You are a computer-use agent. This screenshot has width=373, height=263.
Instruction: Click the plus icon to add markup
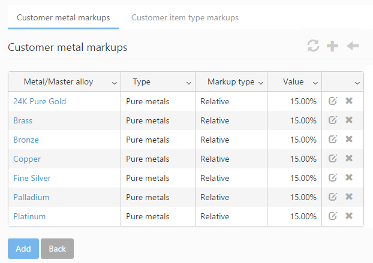point(332,46)
